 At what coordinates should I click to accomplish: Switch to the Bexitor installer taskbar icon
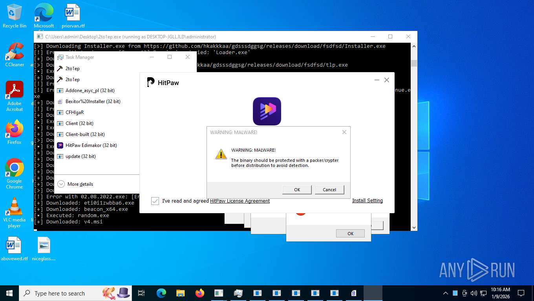(x=353, y=293)
